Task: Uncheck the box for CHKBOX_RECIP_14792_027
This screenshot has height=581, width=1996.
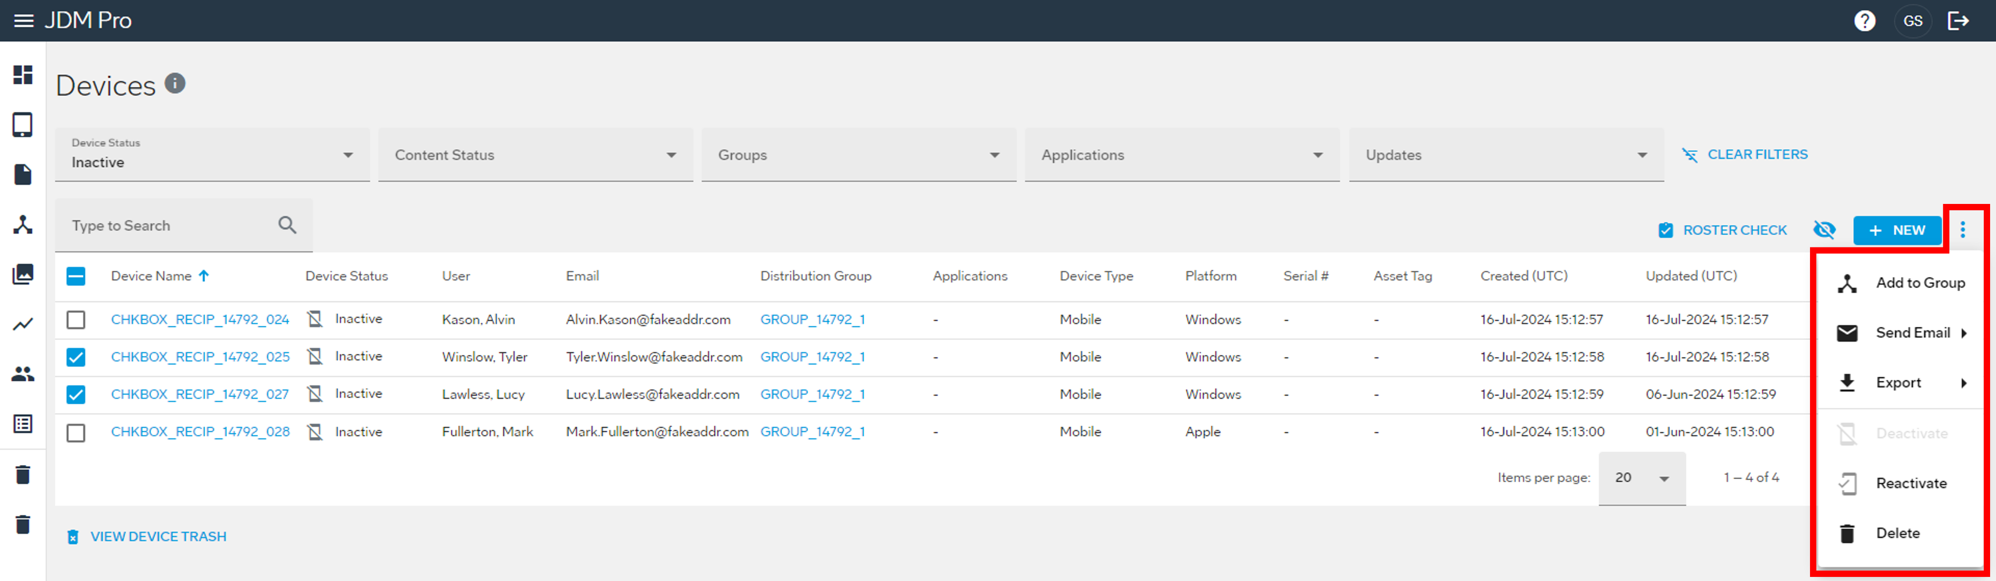Action: [76, 395]
